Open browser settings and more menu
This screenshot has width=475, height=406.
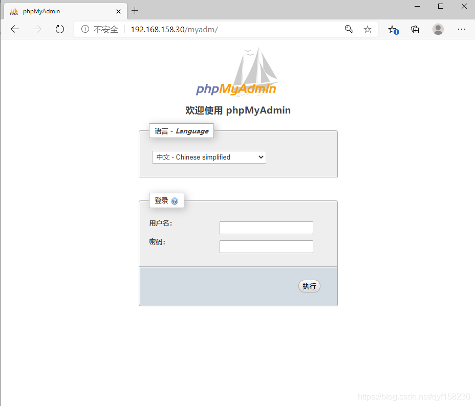(461, 29)
